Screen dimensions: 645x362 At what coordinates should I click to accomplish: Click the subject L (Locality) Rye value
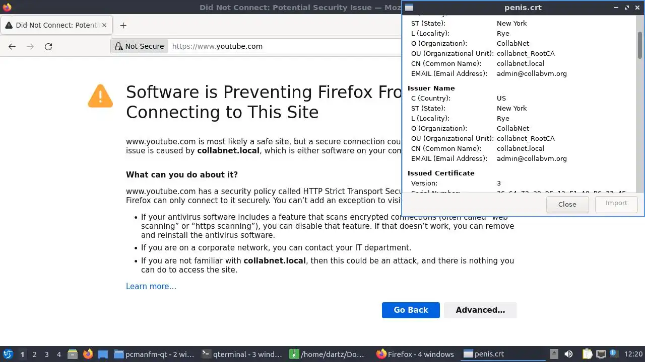pyautogui.click(x=503, y=33)
